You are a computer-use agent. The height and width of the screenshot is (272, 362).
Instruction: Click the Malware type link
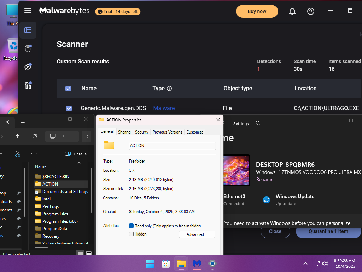pos(164,108)
